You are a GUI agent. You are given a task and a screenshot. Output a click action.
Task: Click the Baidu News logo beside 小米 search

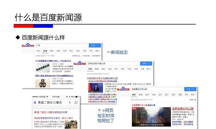[x=28, y=45]
